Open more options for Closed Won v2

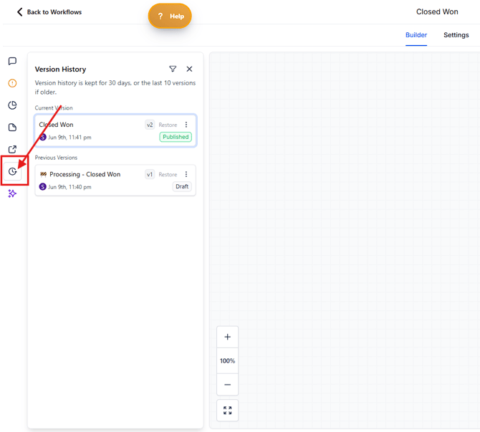click(x=186, y=125)
